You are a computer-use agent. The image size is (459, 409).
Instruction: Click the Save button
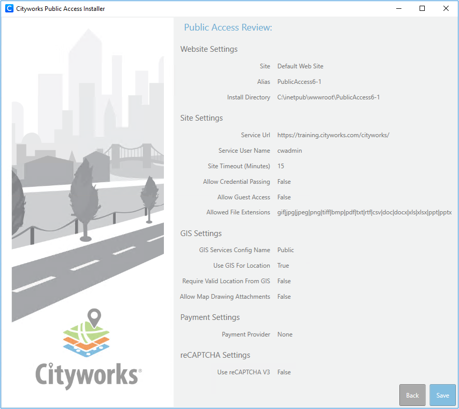[x=442, y=395]
